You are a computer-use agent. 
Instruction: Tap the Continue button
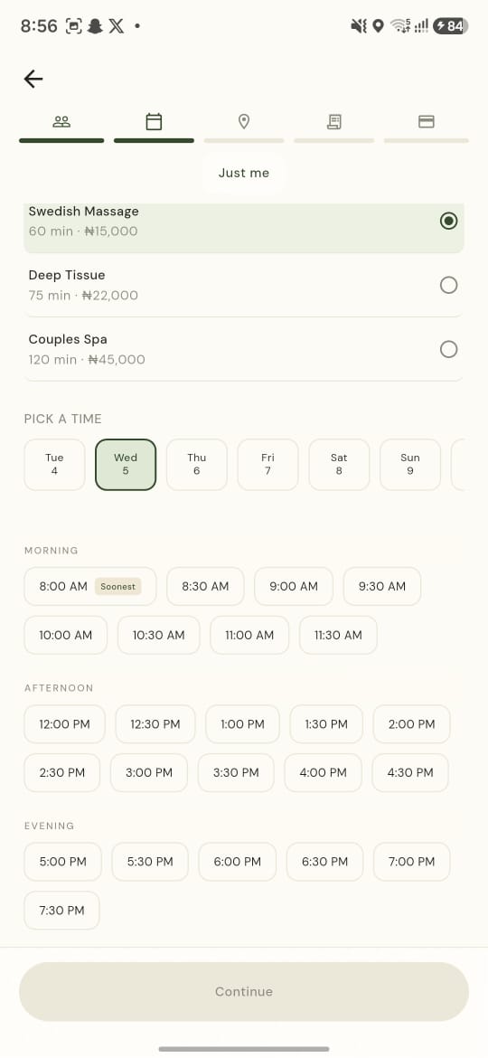[244, 991]
